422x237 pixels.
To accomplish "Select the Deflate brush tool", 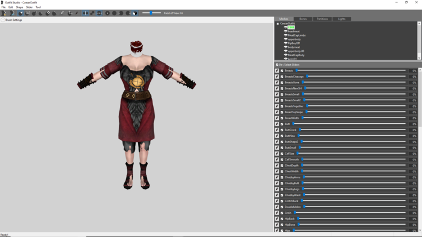I will pyautogui.click(x=41, y=13).
